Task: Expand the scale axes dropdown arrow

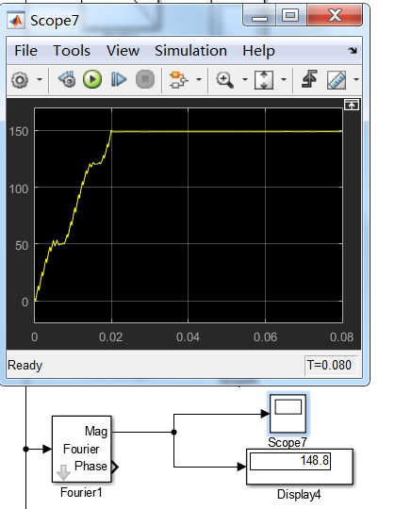Action: (x=284, y=79)
